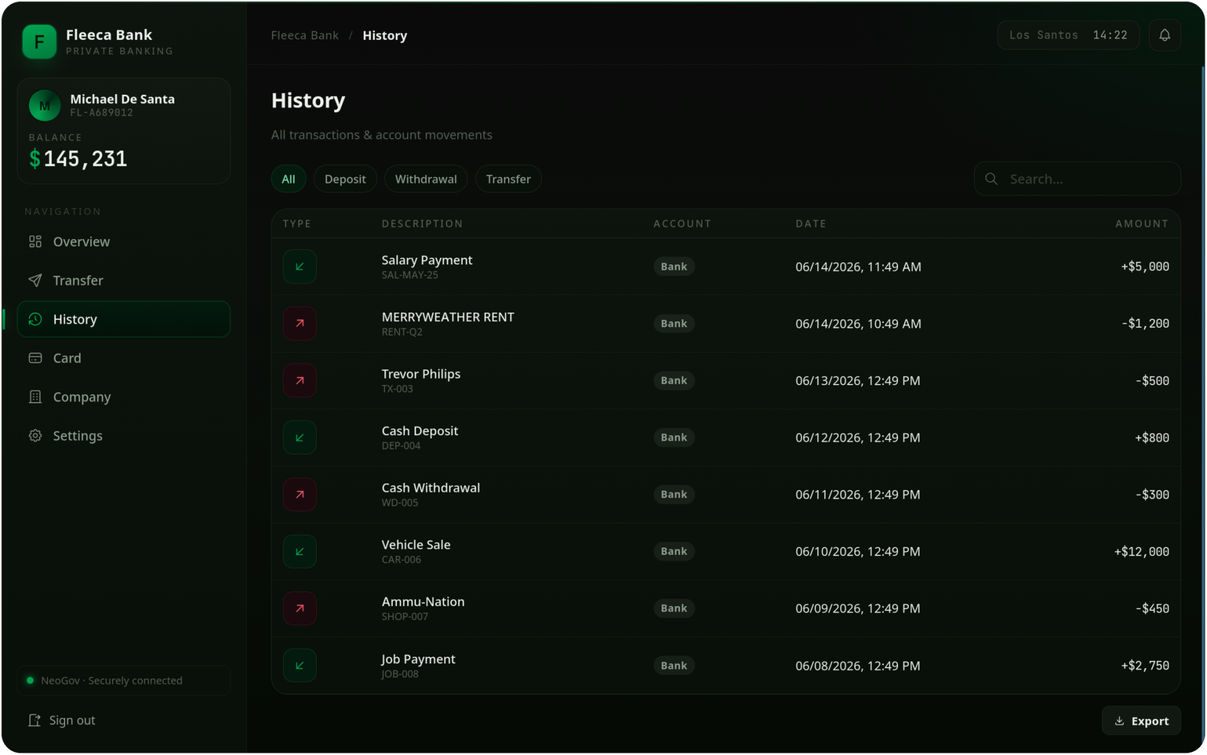1207x755 pixels.
Task: Click amount +$2,750
Action: (1145, 665)
